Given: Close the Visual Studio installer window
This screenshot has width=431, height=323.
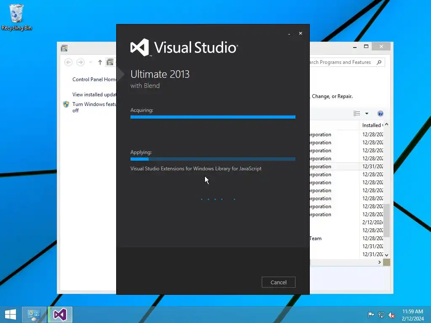Looking at the screenshot, I should click(301, 33).
